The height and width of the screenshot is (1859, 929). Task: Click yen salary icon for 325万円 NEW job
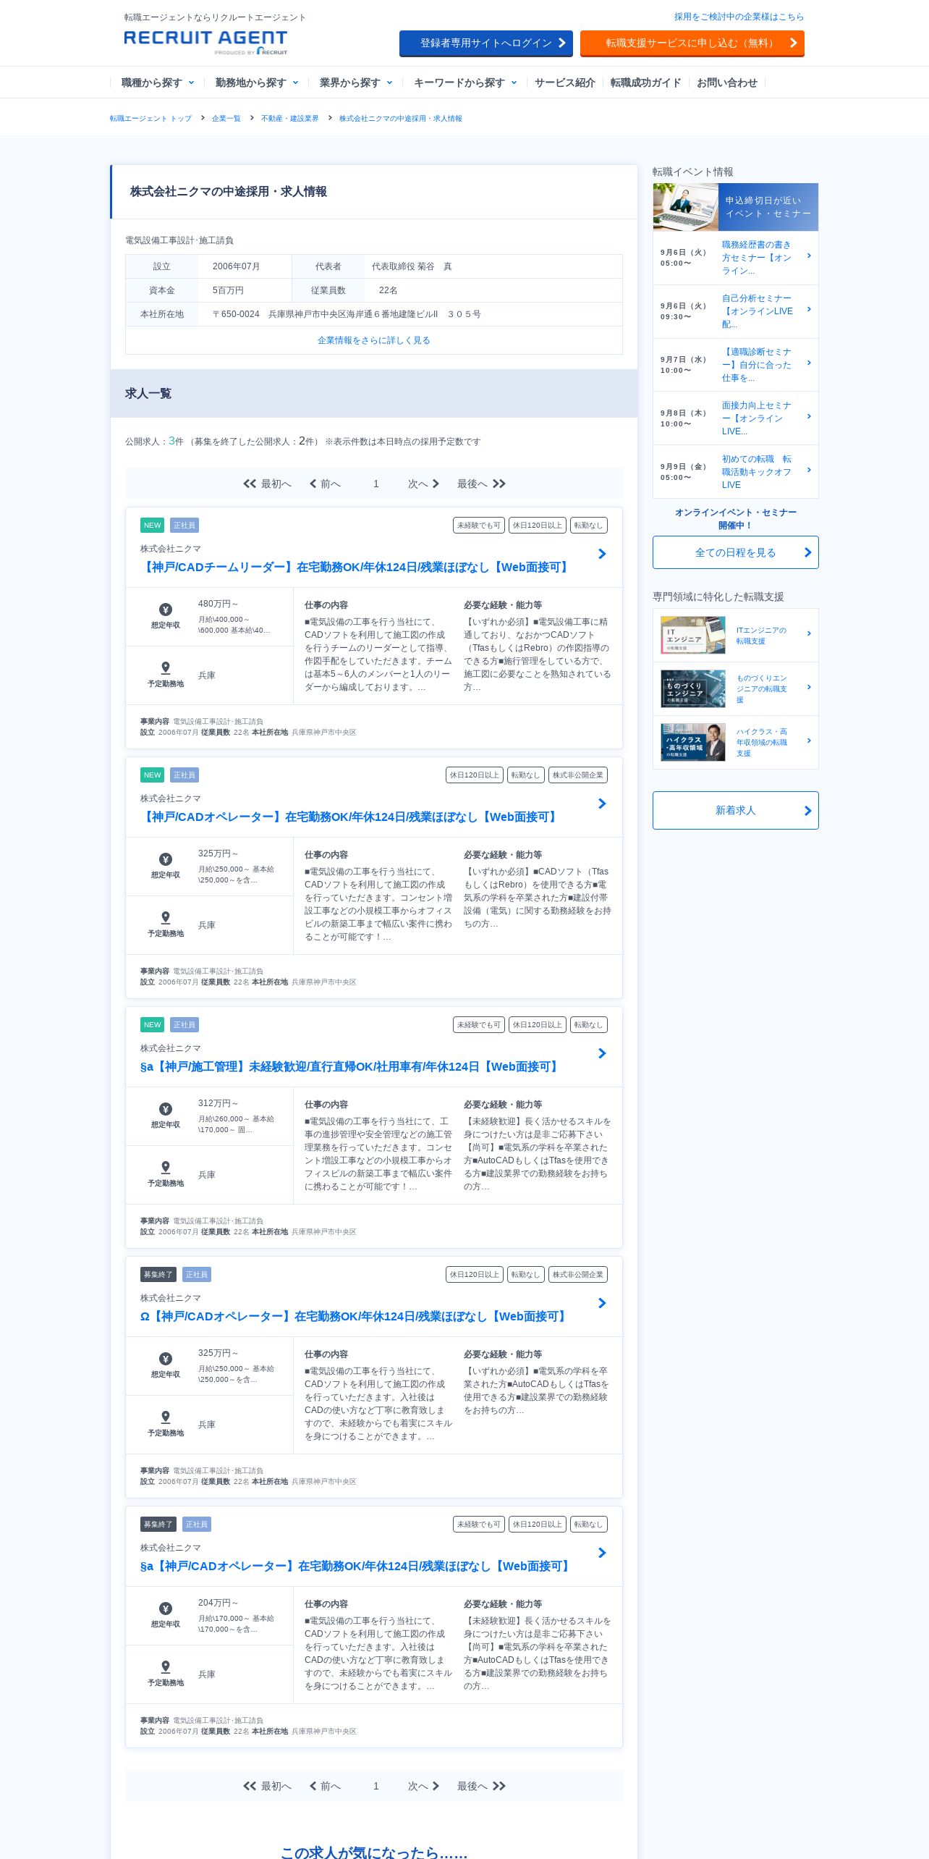click(x=166, y=859)
